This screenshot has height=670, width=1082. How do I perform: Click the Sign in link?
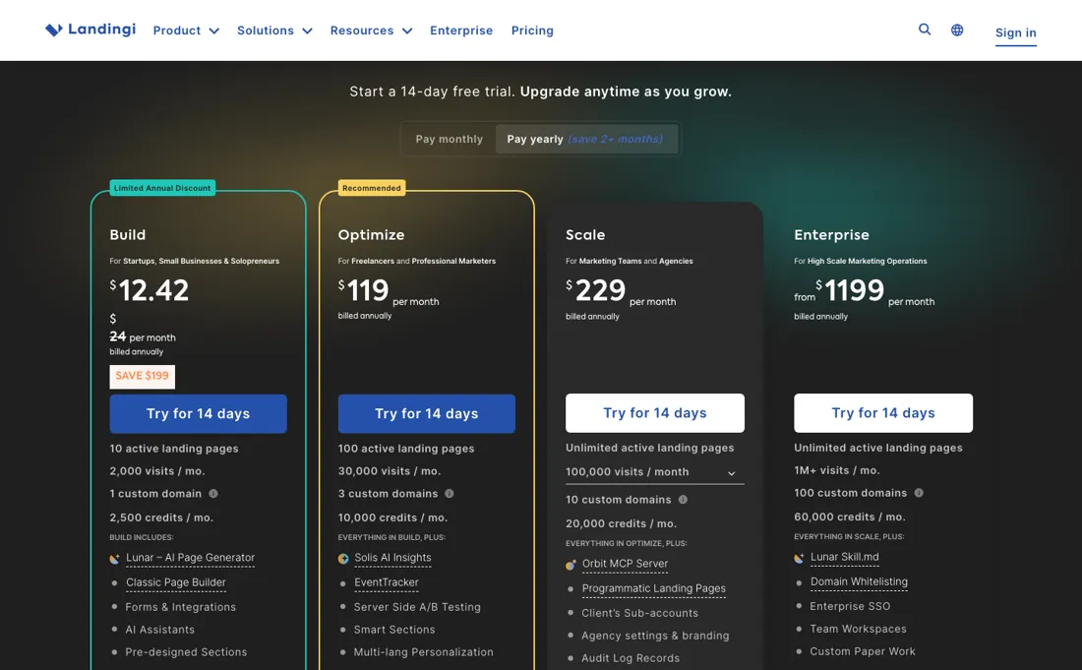[x=1016, y=32]
